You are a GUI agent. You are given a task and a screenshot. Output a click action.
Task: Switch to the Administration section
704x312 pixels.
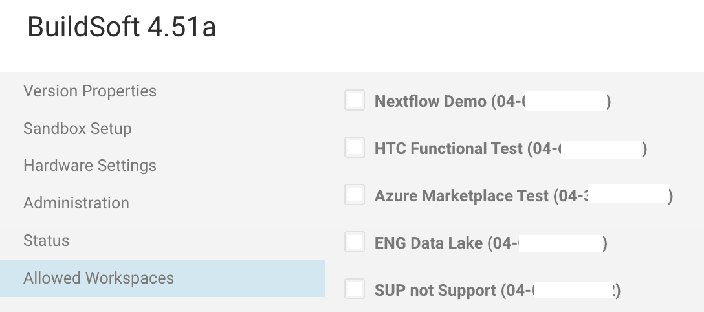point(76,203)
